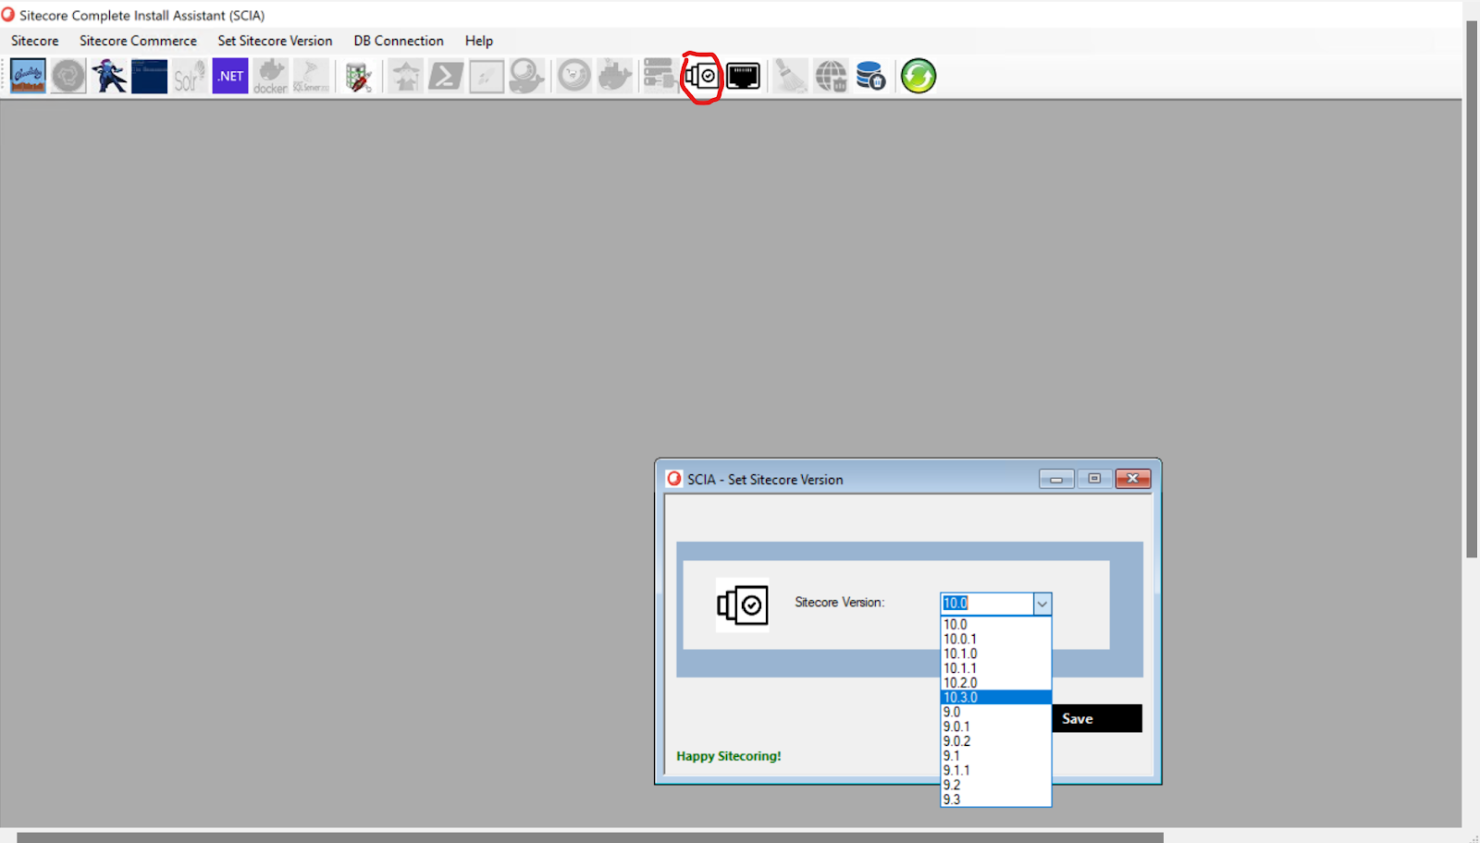Select version 10.0 from the list
The height and width of the screenshot is (843, 1480).
point(995,625)
